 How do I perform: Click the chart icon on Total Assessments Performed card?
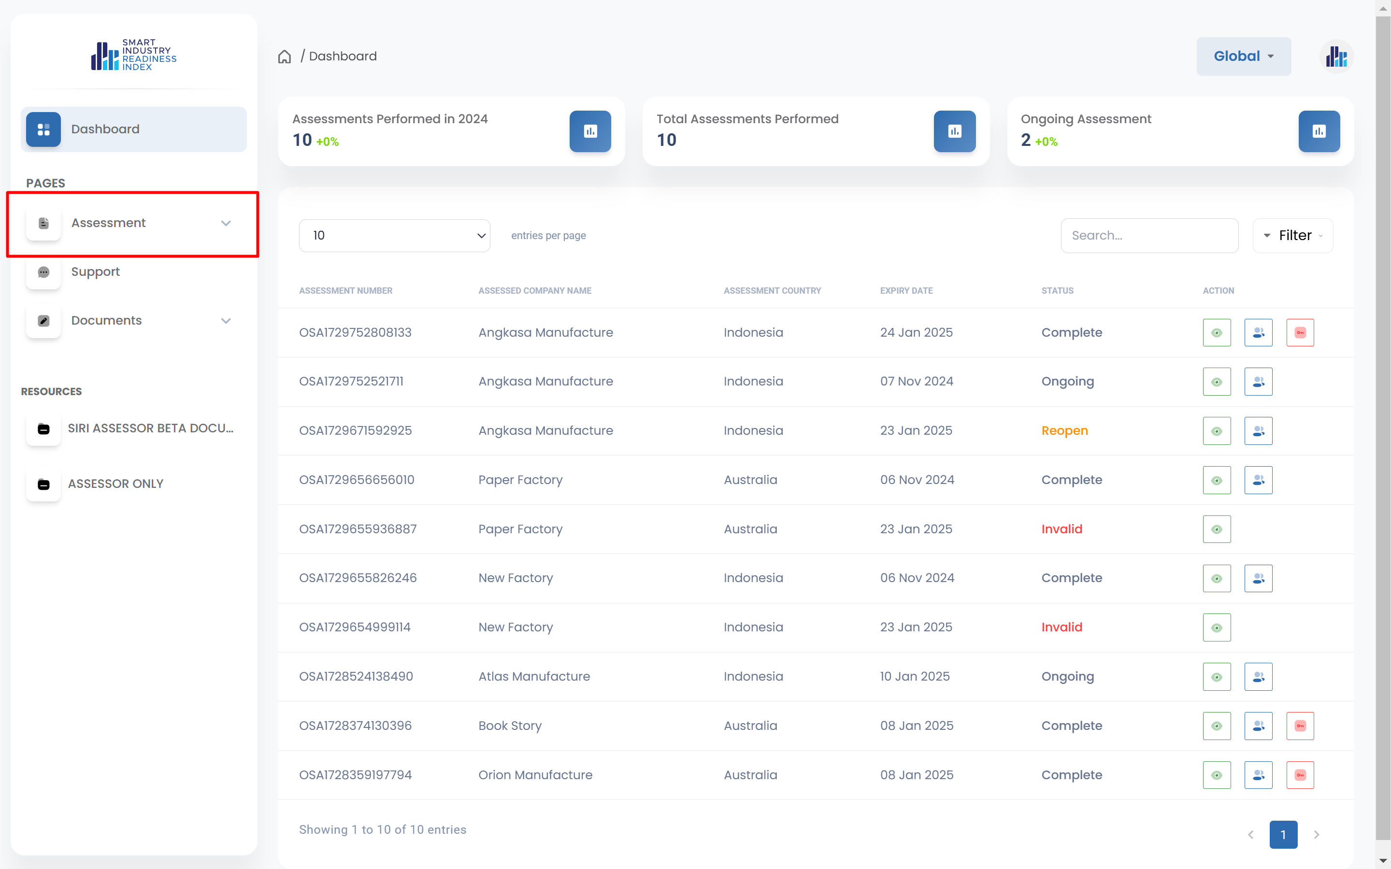point(954,131)
